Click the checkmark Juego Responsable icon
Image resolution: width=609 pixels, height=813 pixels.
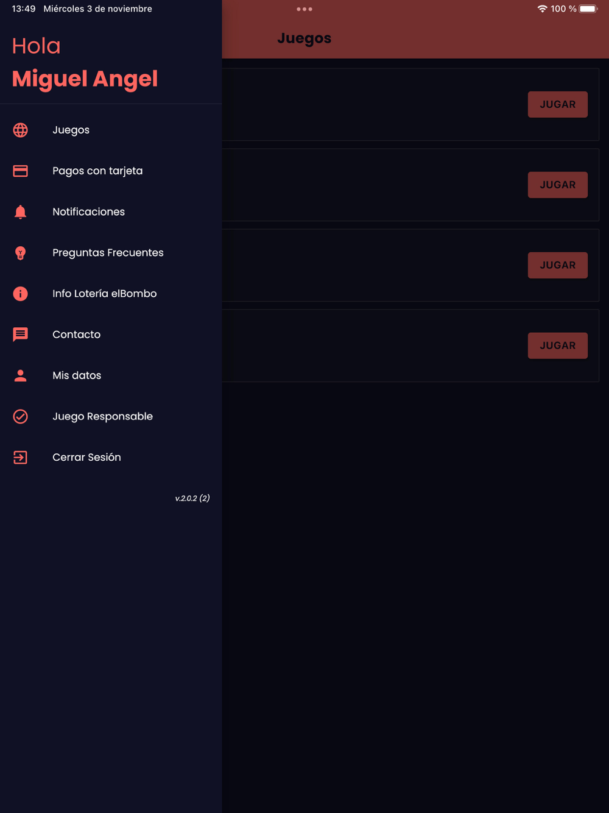(x=20, y=416)
